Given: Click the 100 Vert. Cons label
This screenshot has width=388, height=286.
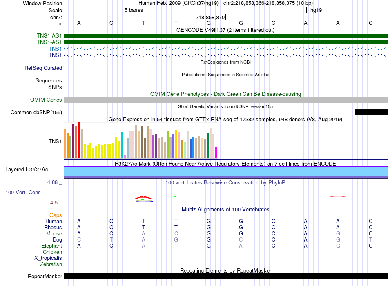Looking at the screenshot, I should pyautogui.click(x=23, y=192).
